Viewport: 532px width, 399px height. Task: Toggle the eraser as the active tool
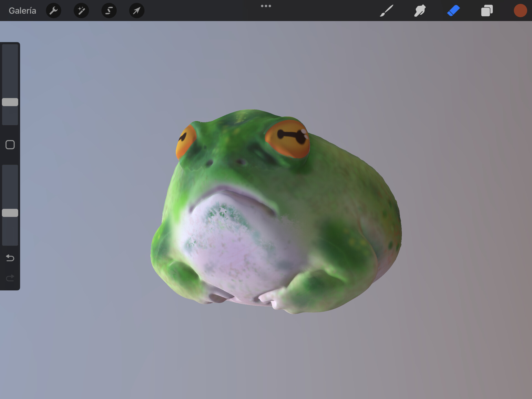[453, 11]
